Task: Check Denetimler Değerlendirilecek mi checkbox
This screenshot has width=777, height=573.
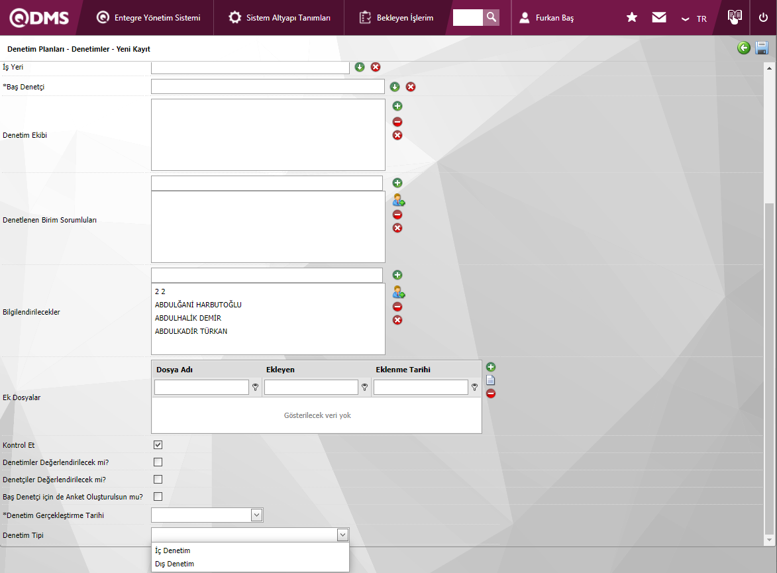Action: [158, 462]
